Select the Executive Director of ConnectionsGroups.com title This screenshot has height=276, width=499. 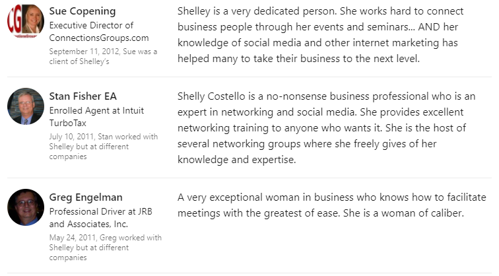click(x=99, y=32)
